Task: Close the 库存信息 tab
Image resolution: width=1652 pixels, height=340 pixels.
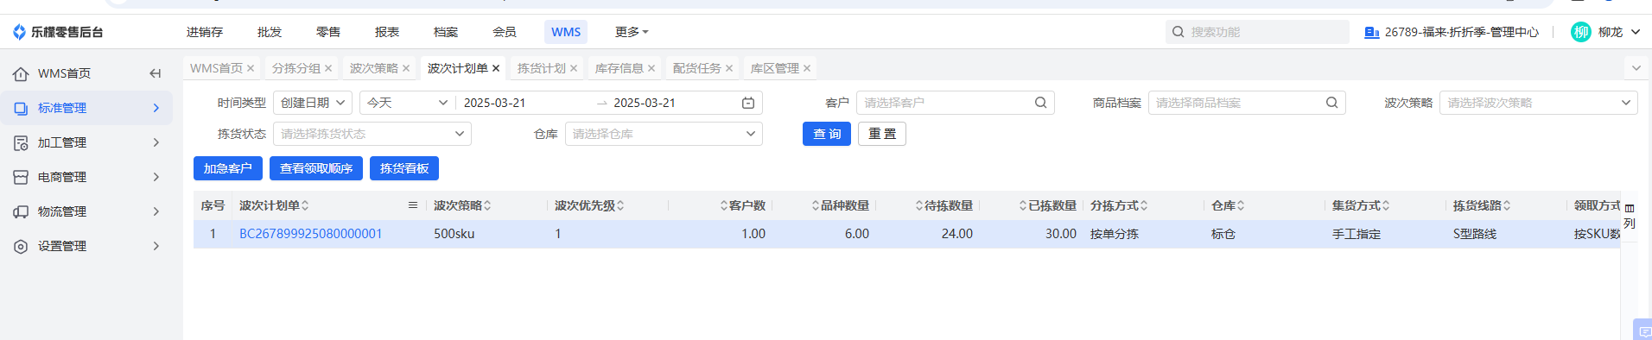Action: [x=651, y=68]
